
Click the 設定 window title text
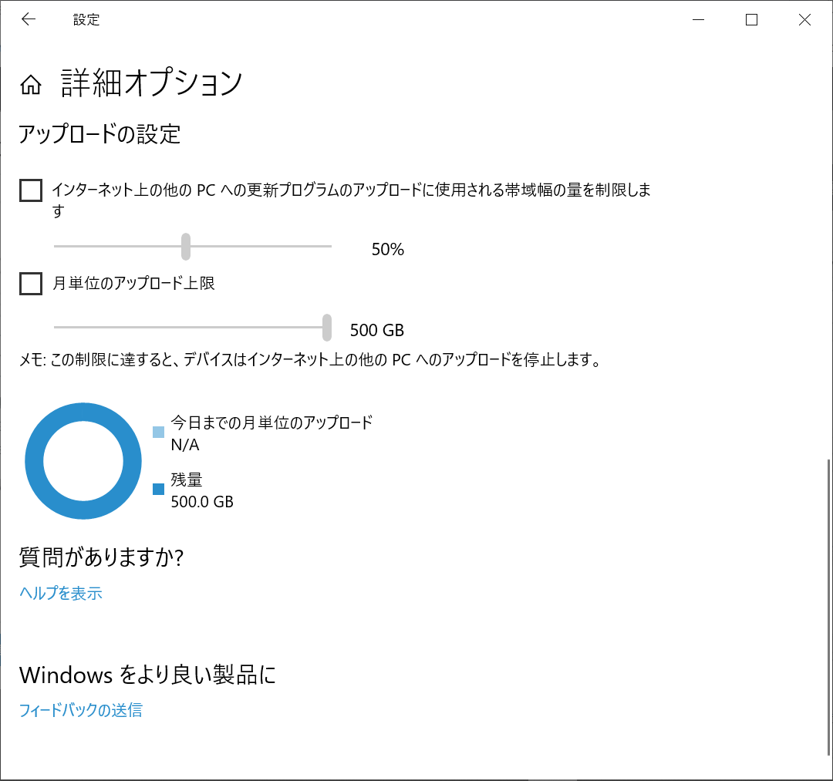86,19
